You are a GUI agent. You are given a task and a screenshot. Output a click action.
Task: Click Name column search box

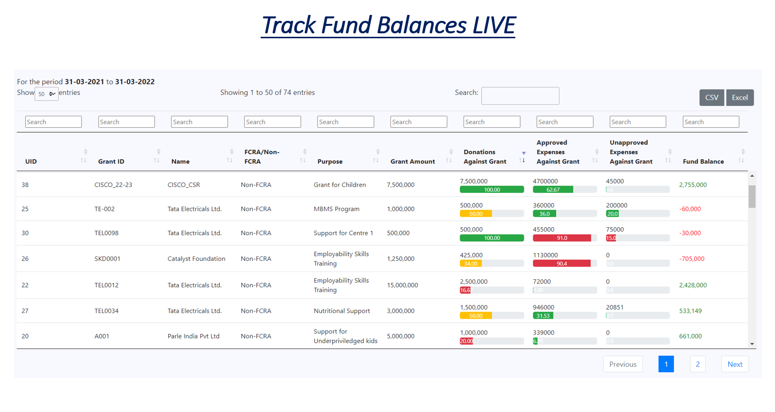click(199, 122)
